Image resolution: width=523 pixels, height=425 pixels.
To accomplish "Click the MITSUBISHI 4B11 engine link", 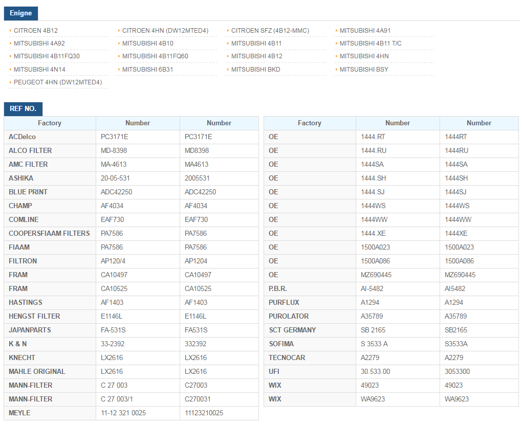I will pyautogui.click(x=256, y=43).
